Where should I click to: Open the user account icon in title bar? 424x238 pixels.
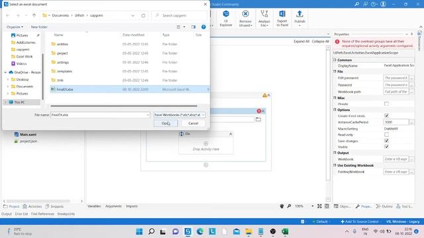point(383,4)
